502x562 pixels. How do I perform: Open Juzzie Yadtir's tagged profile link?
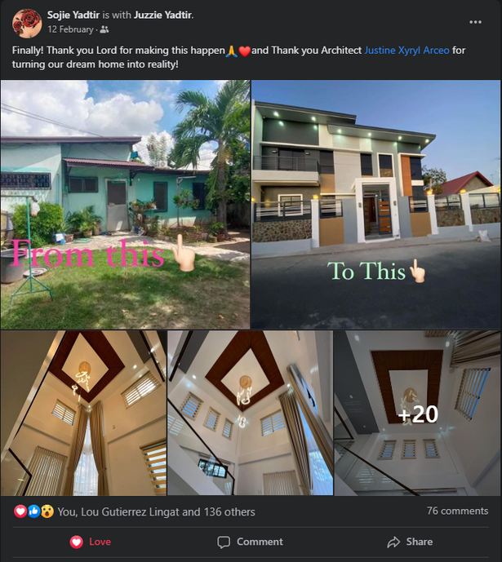163,15
